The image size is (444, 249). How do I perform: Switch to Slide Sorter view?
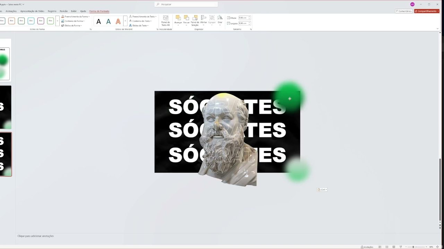pyautogui.click(x=387, y=247)
